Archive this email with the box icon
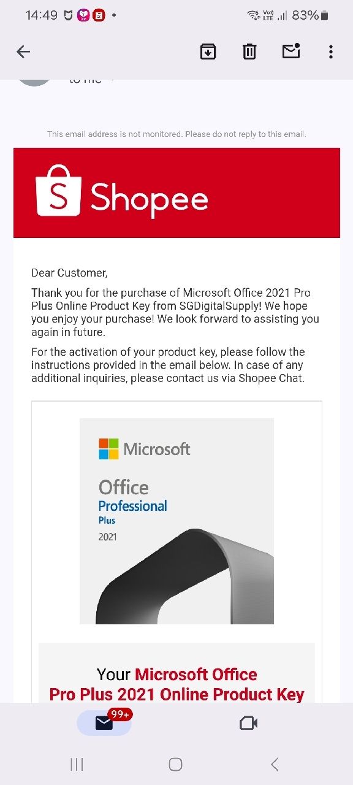 point(208,52)
